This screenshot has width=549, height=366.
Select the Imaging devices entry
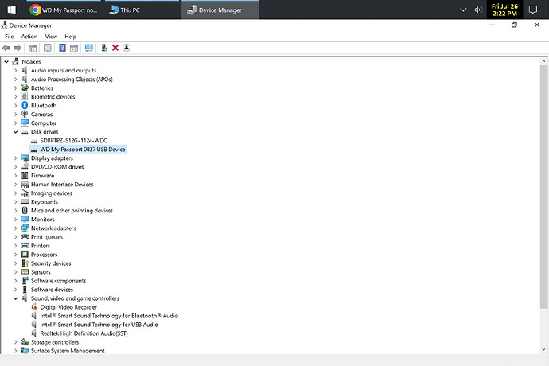[51, 193]
